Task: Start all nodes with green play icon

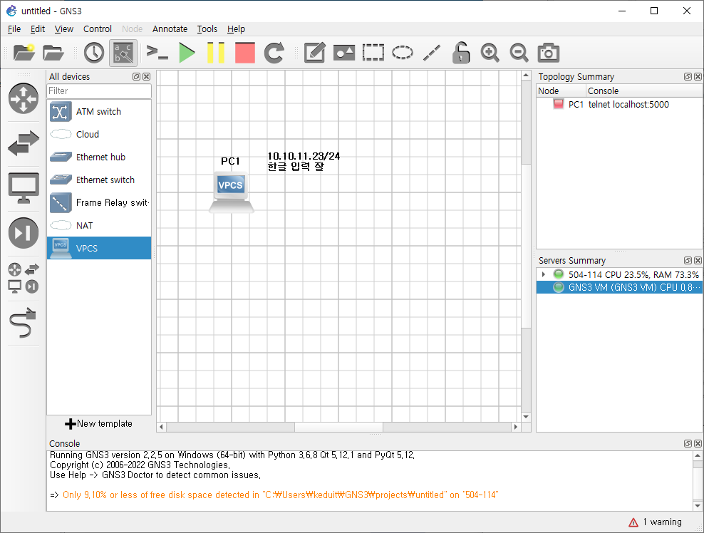Action: (x=187, y=53)
